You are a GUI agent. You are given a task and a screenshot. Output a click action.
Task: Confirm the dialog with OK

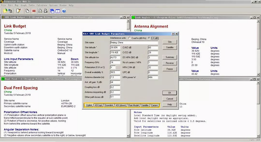click(x=170, y=93)
